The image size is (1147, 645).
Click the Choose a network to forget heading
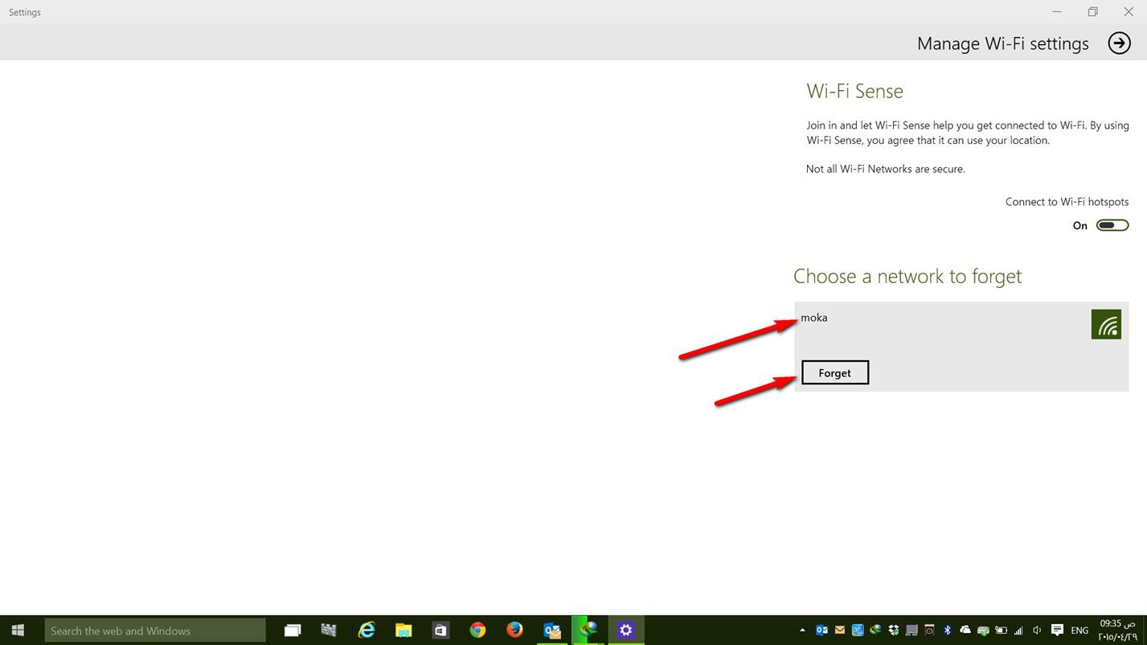pyautogui.click(x=907, y=276)
